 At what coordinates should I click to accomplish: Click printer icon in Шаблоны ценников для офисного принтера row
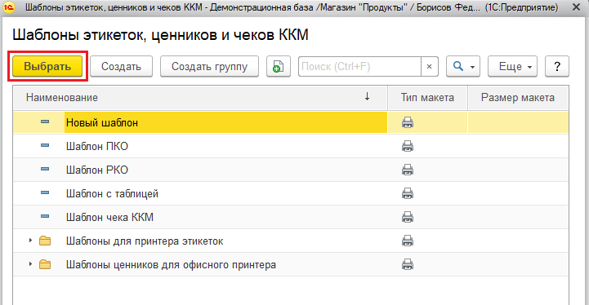pyautogui.click(x=408, y=264)
